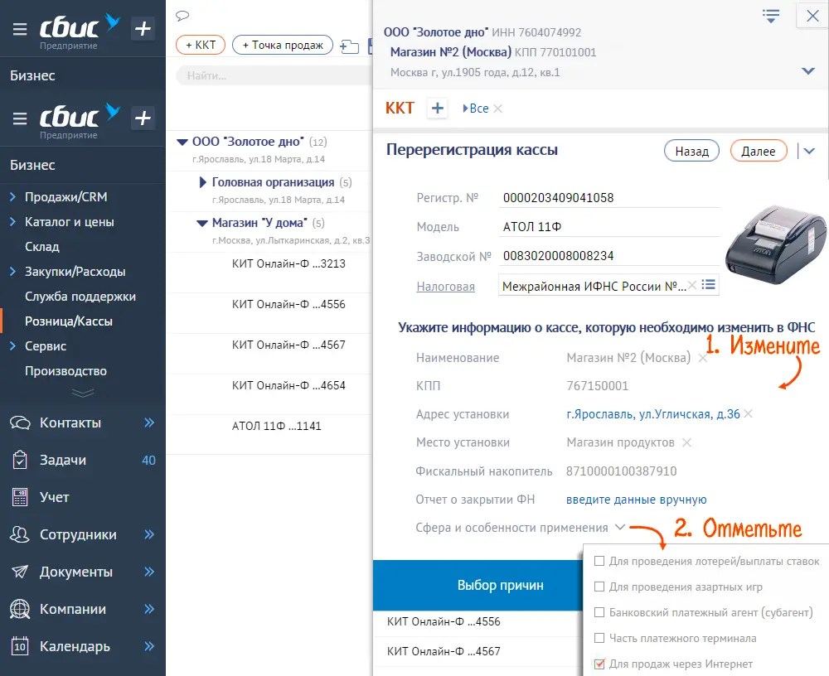Image resolution: width=829 pixels, height=676 pixels.
Task: Click the add folder icon
Action: tap(349, 46)
